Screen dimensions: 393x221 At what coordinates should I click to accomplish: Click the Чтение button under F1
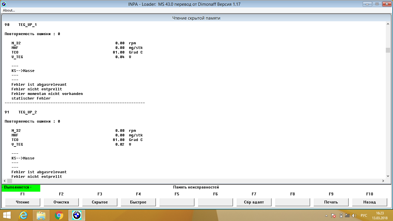coord(22,202)
